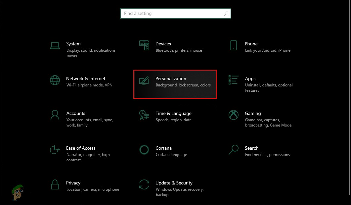Click the Cortana circle icon

coord(144,150)
